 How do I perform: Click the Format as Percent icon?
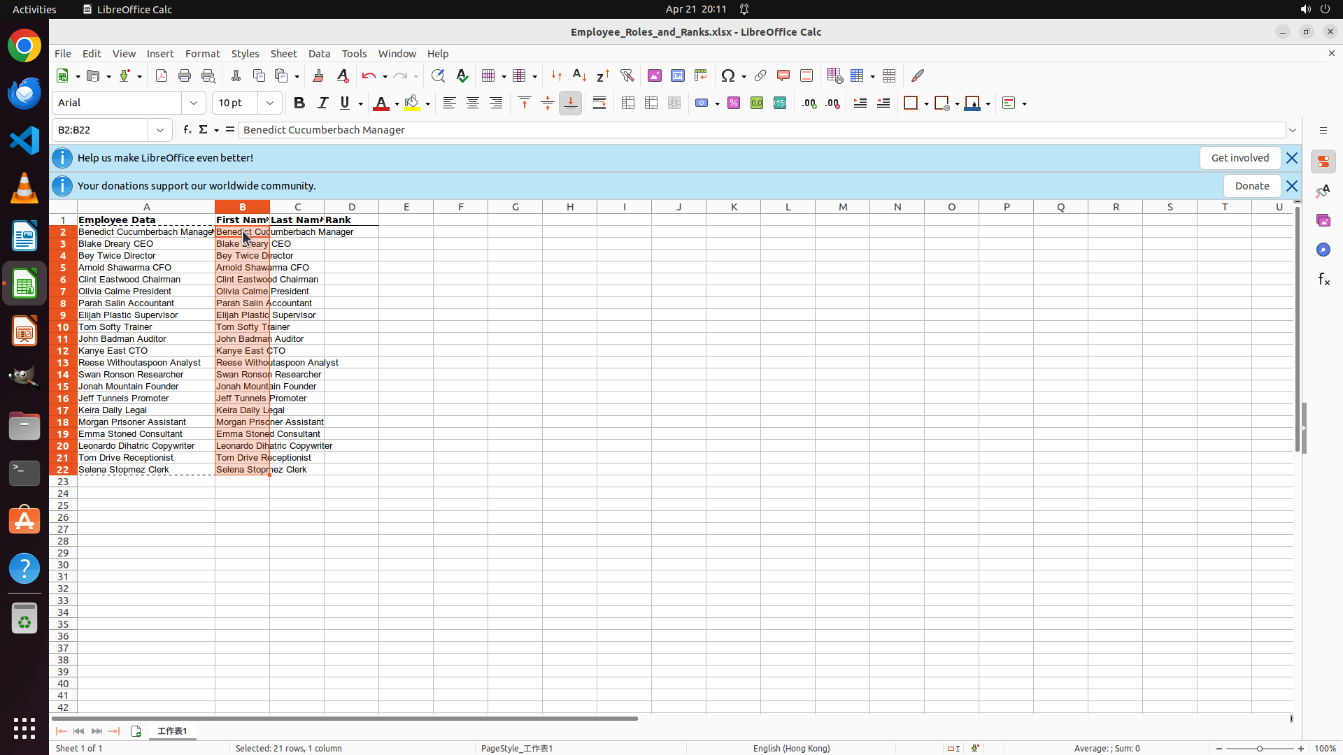click(734, 103)
